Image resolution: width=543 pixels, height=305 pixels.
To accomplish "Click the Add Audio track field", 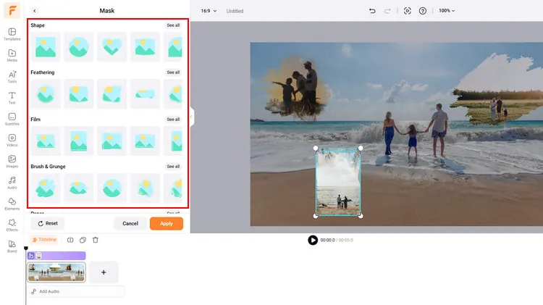I will click(x=76, y=291).
